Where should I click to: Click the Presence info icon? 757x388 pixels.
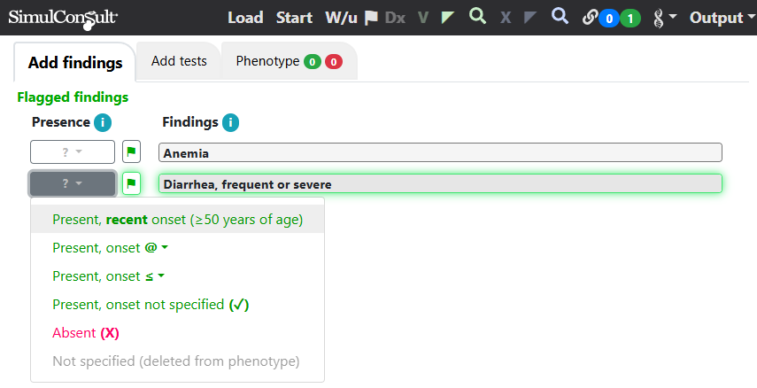(103, 123)
